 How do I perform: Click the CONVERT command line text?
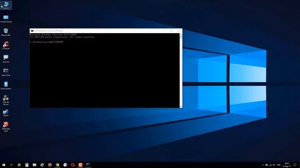[46, 42]
